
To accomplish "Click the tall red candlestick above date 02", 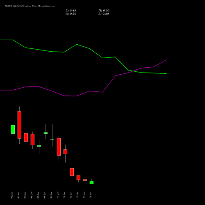I will pyautogui.click(x=19, y=125).
